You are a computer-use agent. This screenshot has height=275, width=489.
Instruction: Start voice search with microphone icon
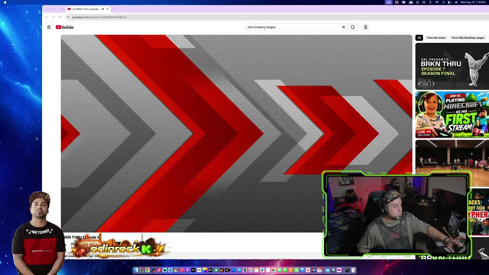point(366,27)
